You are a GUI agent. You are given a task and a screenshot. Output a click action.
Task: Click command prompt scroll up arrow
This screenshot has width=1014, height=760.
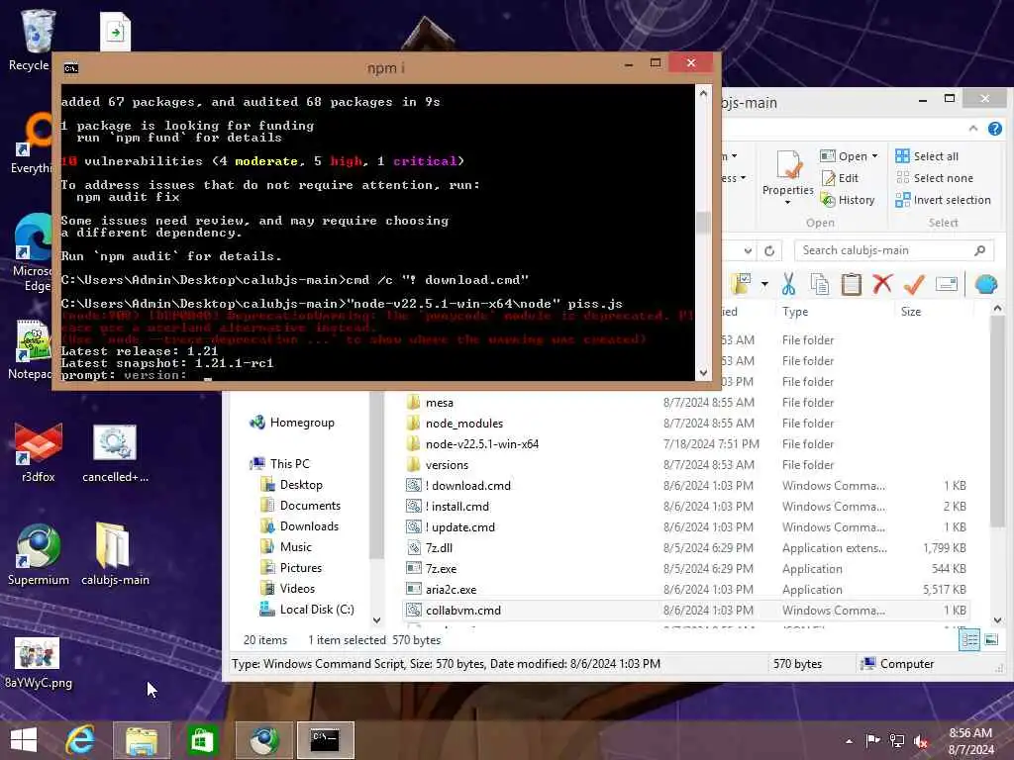pos(703,93)
